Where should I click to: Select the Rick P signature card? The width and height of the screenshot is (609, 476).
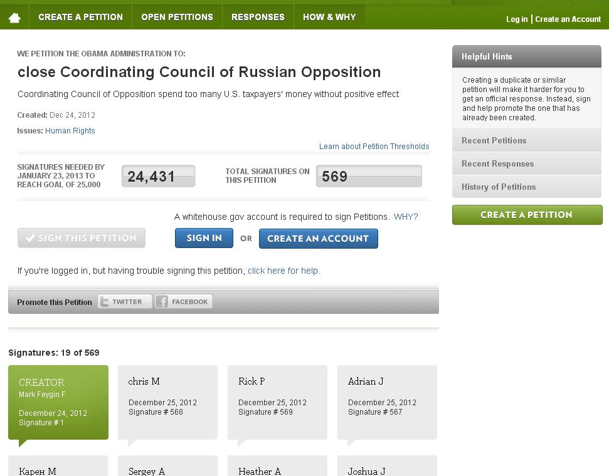[x=277, y=402]
